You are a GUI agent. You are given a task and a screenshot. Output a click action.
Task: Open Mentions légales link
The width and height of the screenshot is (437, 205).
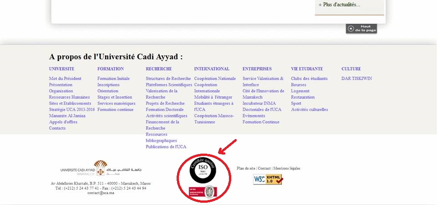click(287, 168)
